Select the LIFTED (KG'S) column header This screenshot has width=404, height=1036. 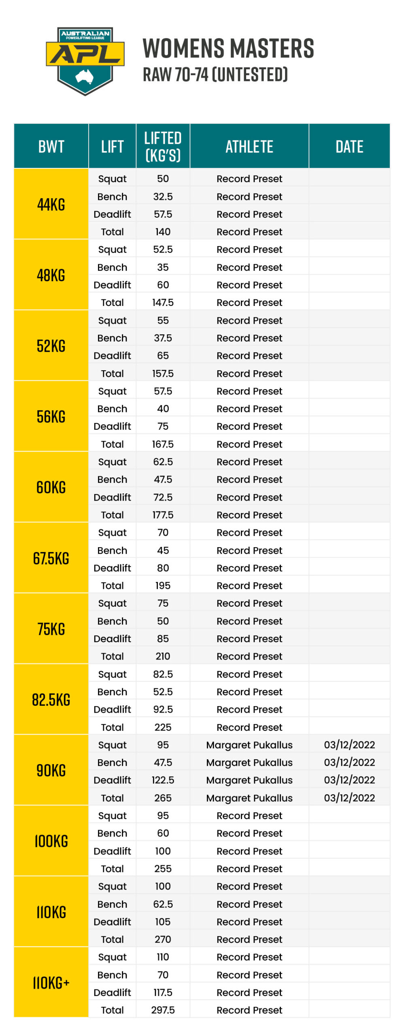163,146
